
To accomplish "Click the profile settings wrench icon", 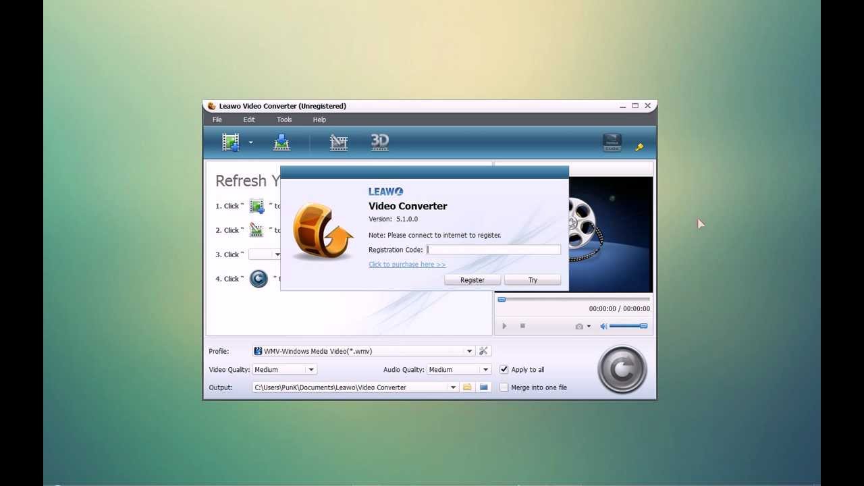I will [x=483, y=351].
